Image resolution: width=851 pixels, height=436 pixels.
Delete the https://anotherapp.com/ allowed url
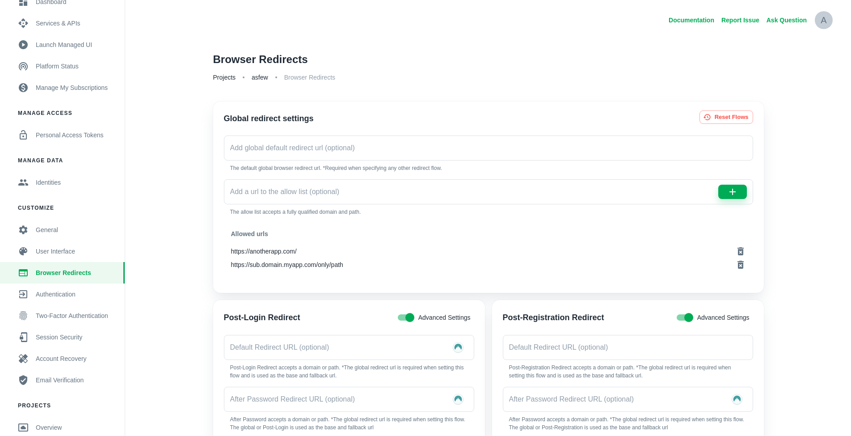tap(741, 251)
